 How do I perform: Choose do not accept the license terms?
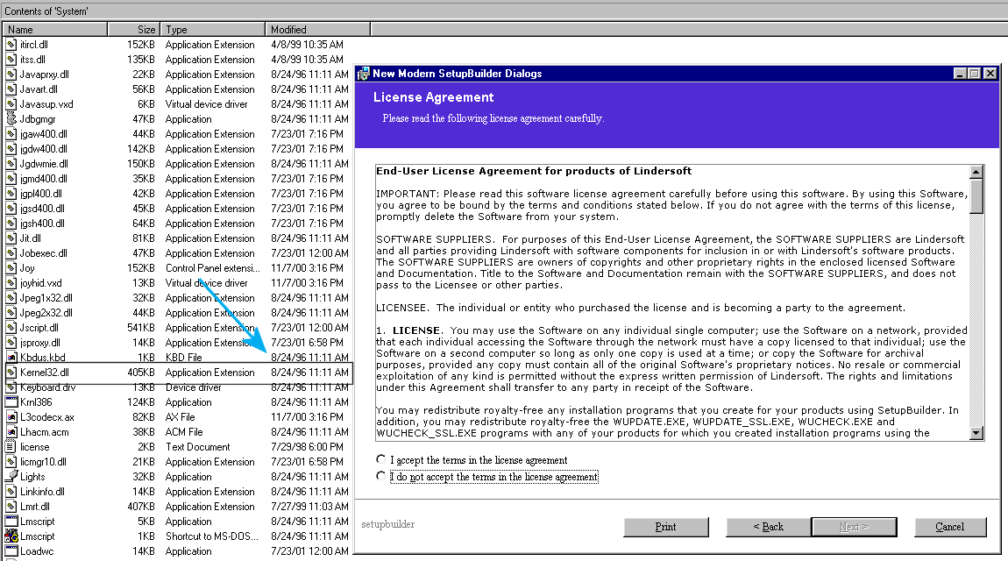pyautogui.click(x=381, y=476)
